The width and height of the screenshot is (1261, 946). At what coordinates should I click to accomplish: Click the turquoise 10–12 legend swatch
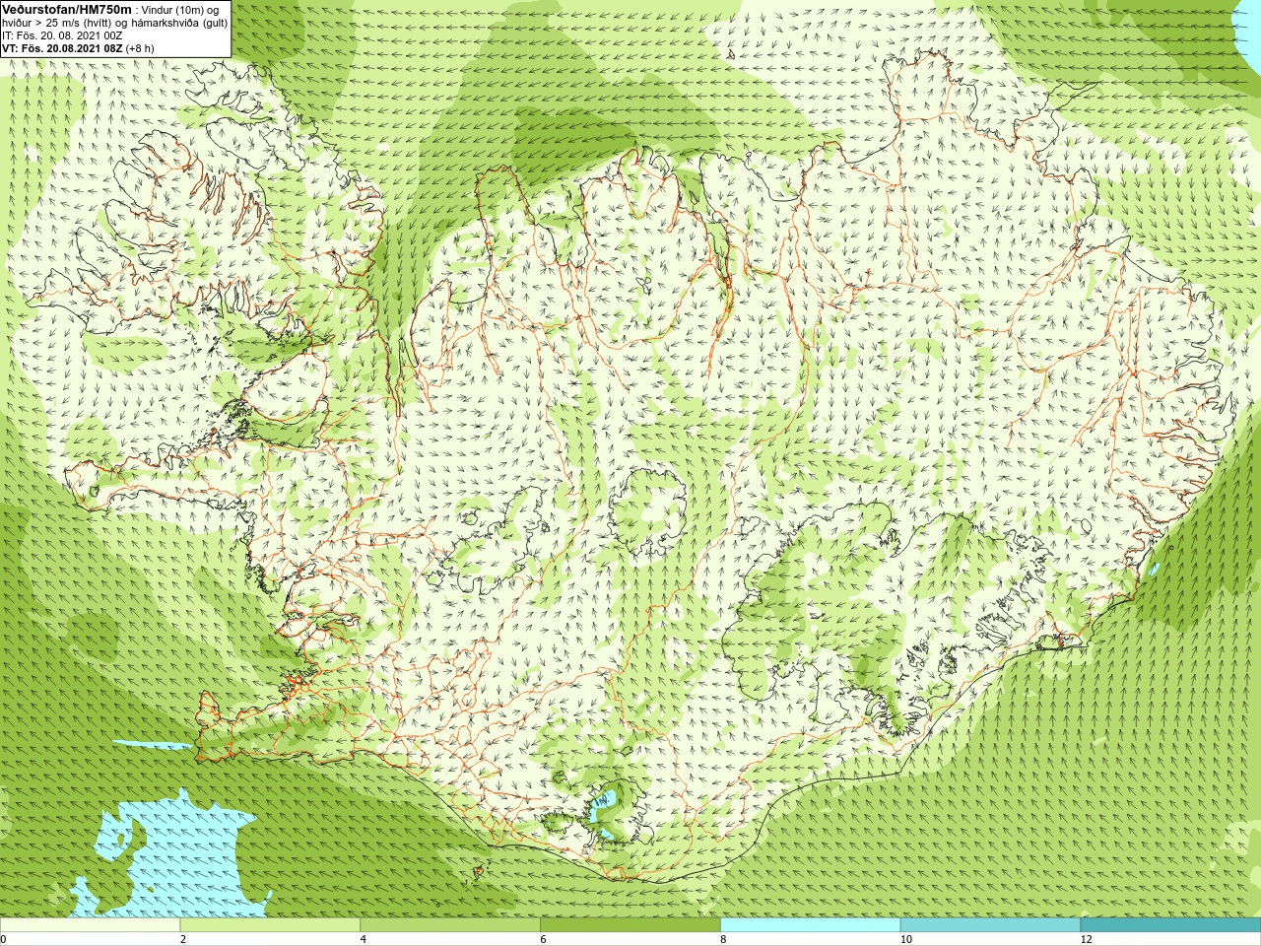(x=990, y=925)
